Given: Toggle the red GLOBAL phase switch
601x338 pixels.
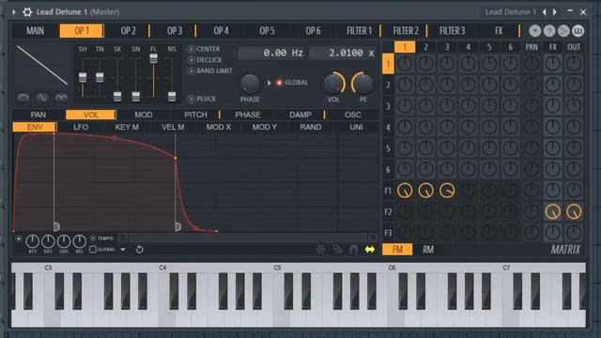Looking at the screenshot, I should (280, 83).
